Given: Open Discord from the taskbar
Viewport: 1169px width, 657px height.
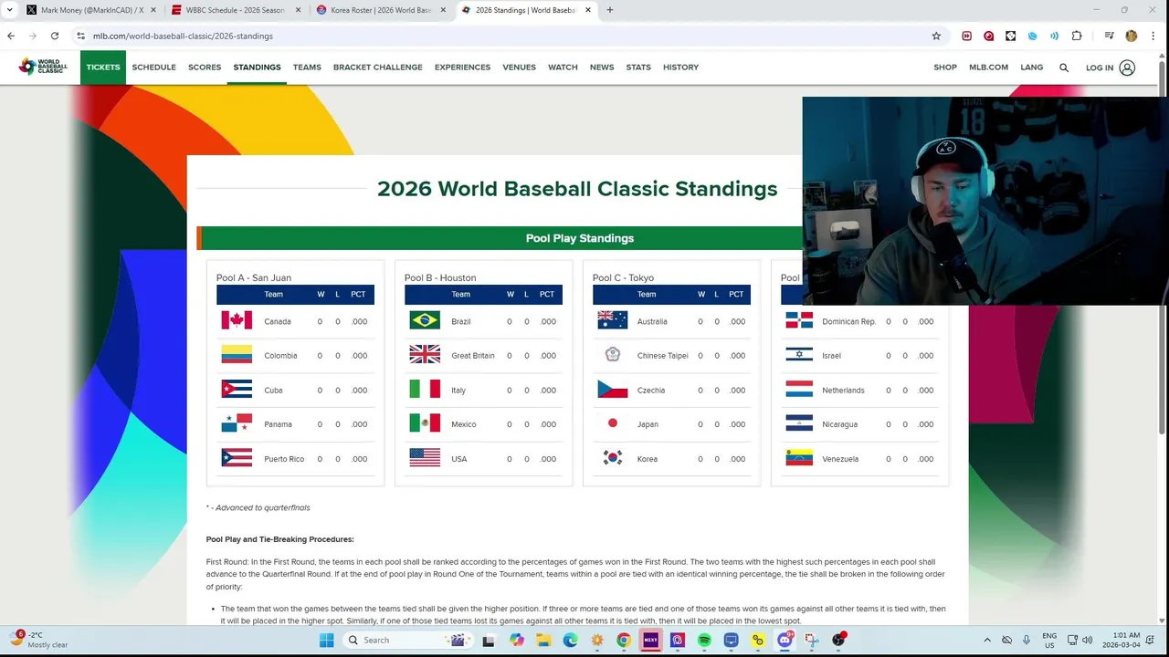Looking at the screenshot, I should point(785,640).
